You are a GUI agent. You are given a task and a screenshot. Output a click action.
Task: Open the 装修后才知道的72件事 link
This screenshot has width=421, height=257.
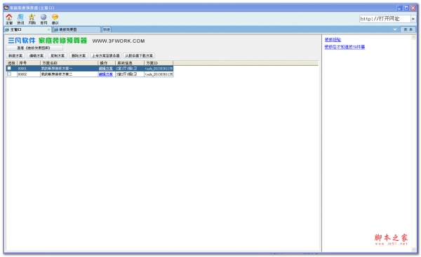point(345,47)
